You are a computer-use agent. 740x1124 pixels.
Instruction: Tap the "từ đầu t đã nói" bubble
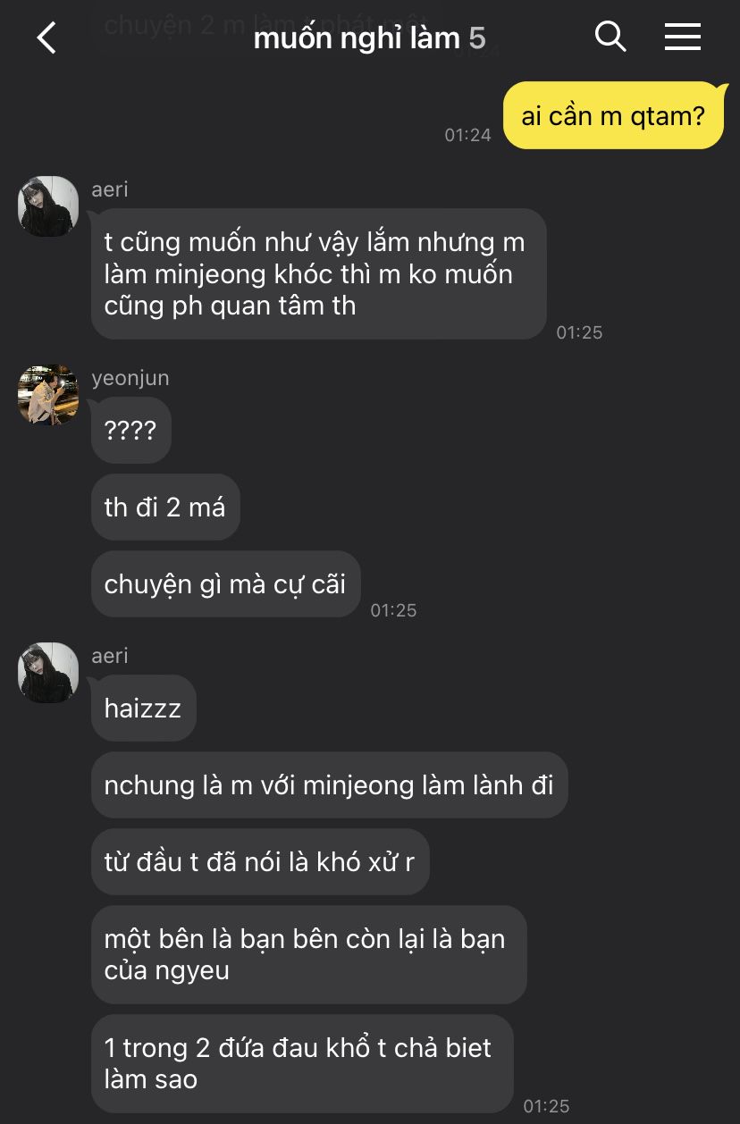[x=260, y=861]
